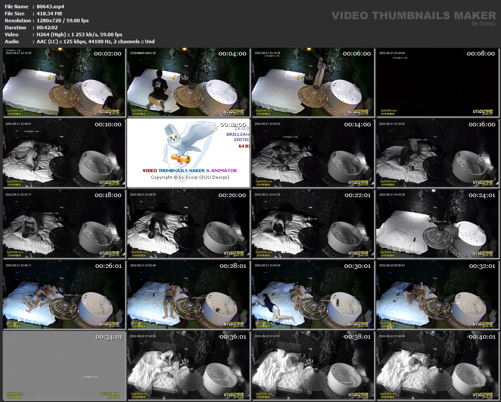Click the file name 80643.mp4

click(50, 7)
